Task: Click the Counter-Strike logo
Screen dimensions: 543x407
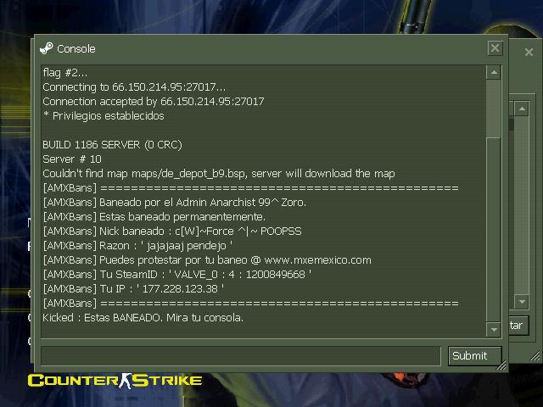Action: 115,381
